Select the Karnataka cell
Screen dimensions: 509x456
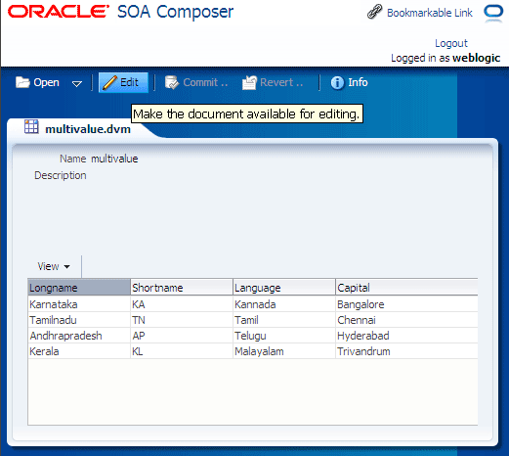click(x=79, y=304)
